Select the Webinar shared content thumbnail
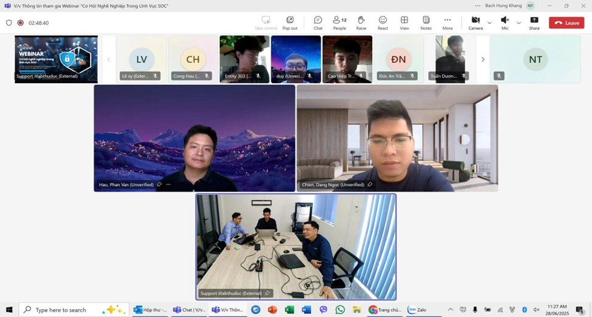592x317 pixels. click(x=56, y=59)
